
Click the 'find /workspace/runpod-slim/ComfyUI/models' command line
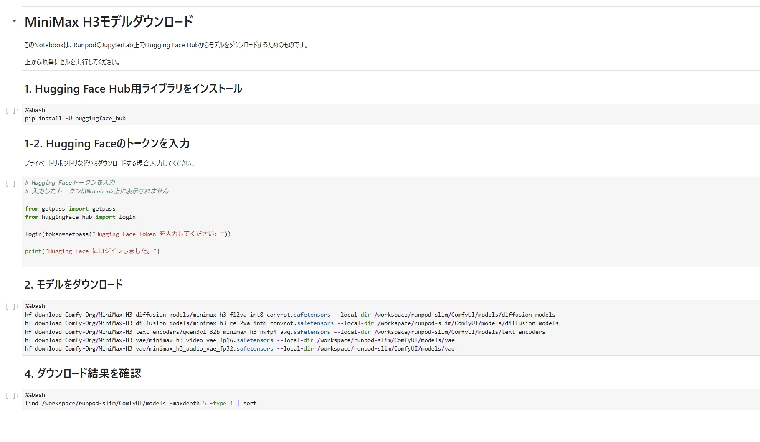141,404
